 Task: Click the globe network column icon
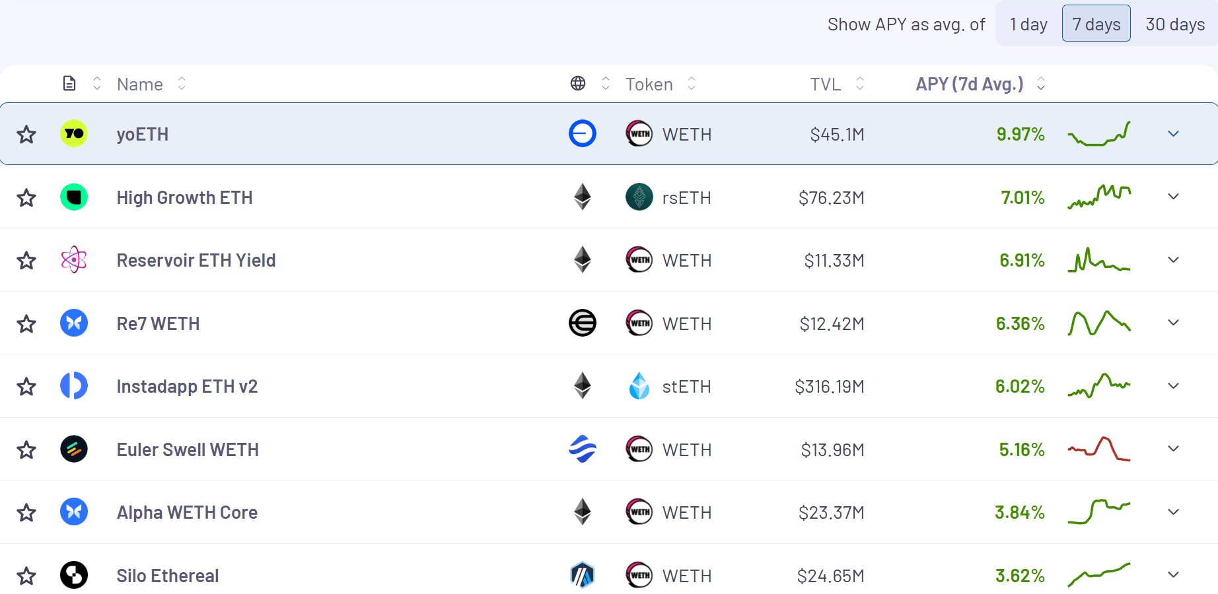[x=578, y=84]
